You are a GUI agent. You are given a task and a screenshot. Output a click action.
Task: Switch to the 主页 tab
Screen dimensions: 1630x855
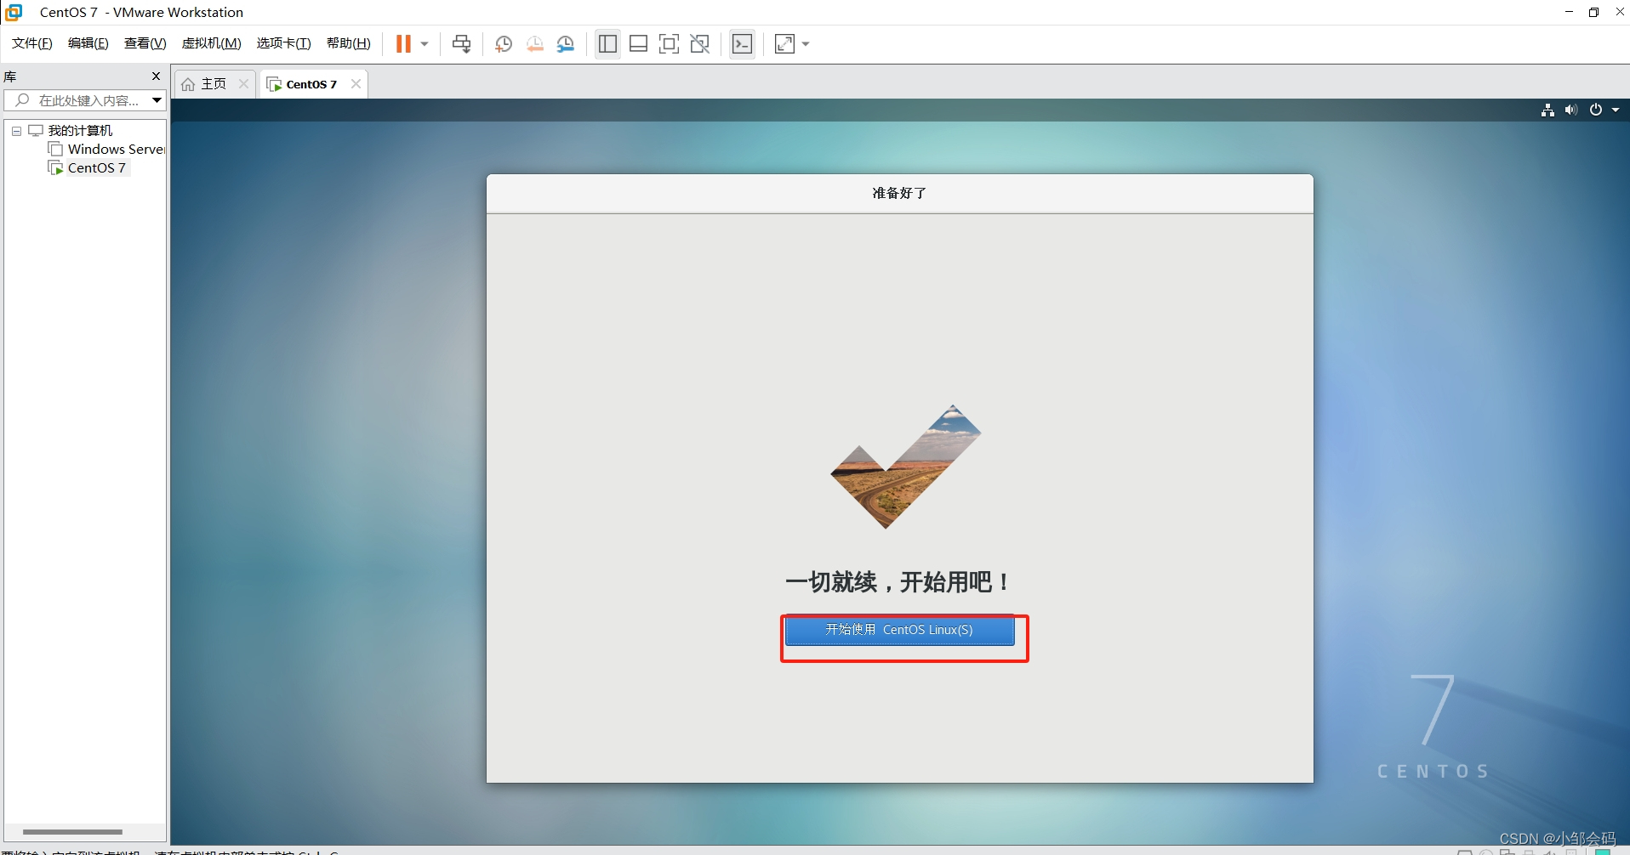214,84
